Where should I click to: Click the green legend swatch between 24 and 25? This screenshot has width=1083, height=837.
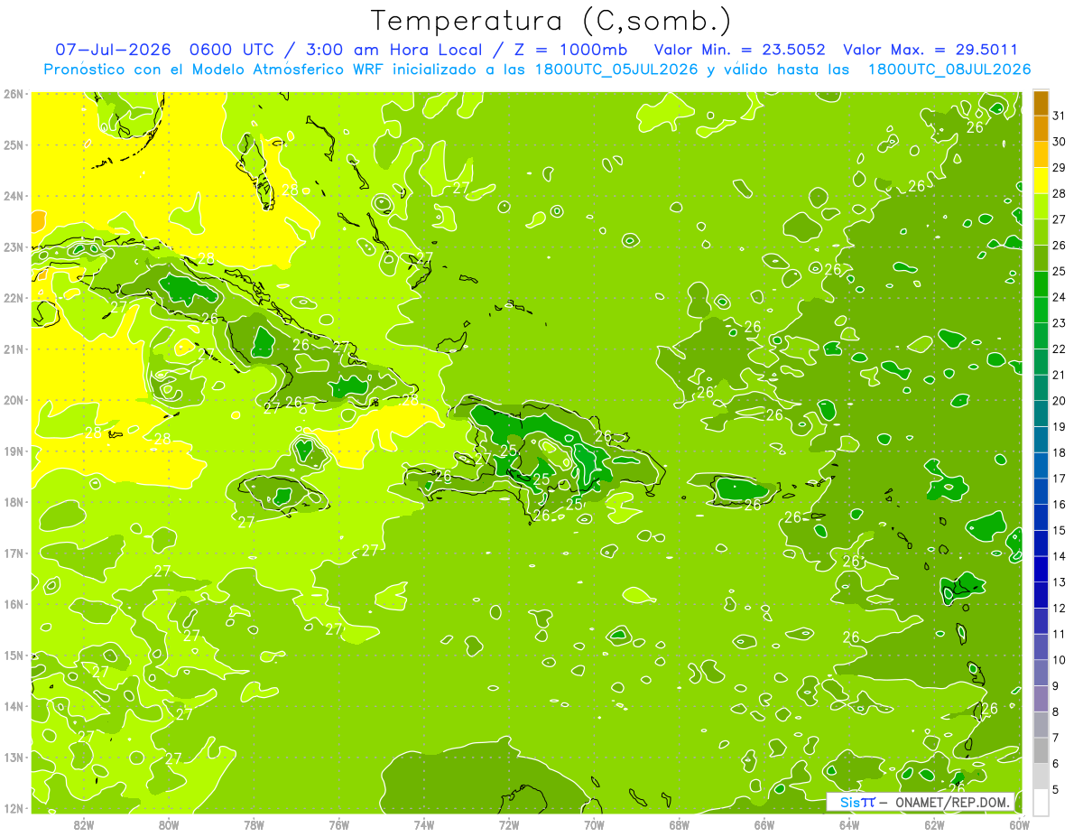1041,284
